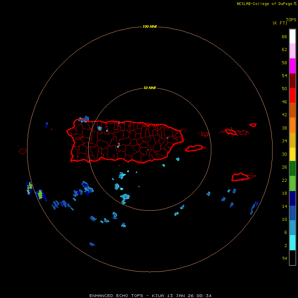Select the legend value 22
The image size is (298, 298).
click(x=284, y=180)
